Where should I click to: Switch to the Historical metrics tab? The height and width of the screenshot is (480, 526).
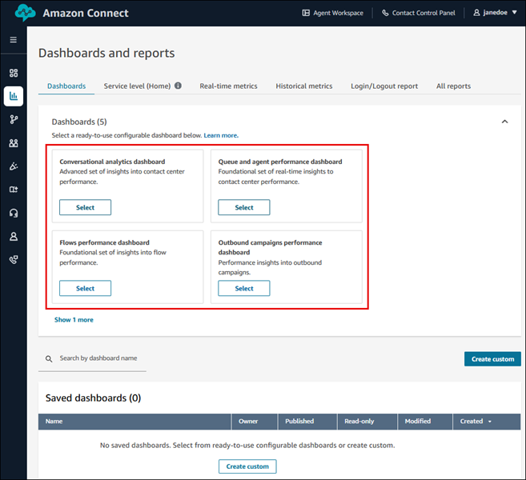(303, 86)
